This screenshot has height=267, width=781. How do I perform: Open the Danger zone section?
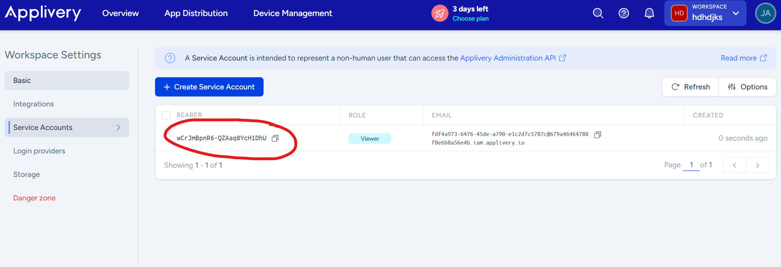(67, 198)
